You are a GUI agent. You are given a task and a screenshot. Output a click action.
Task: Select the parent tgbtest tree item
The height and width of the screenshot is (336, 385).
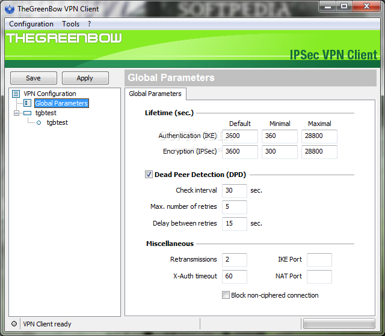46,113
